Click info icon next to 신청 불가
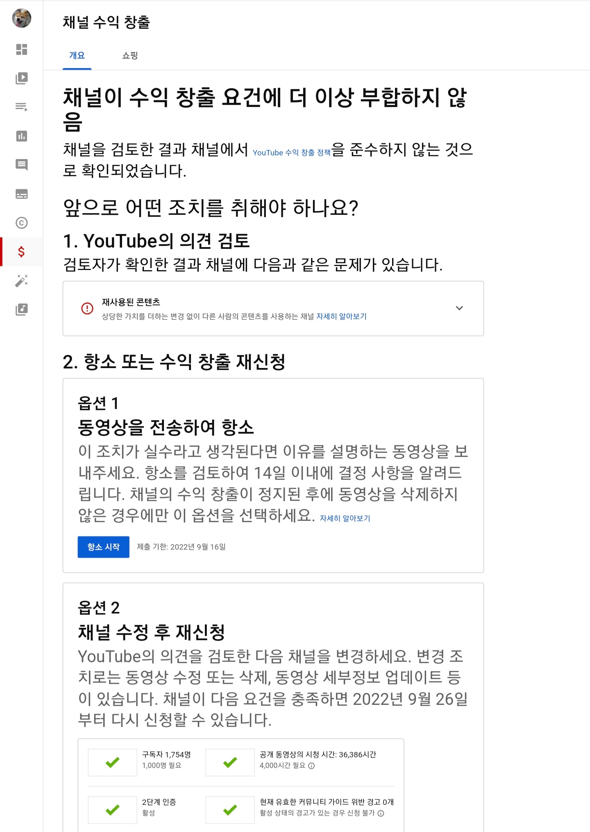 pyautogui.click(x=381, y=813)
